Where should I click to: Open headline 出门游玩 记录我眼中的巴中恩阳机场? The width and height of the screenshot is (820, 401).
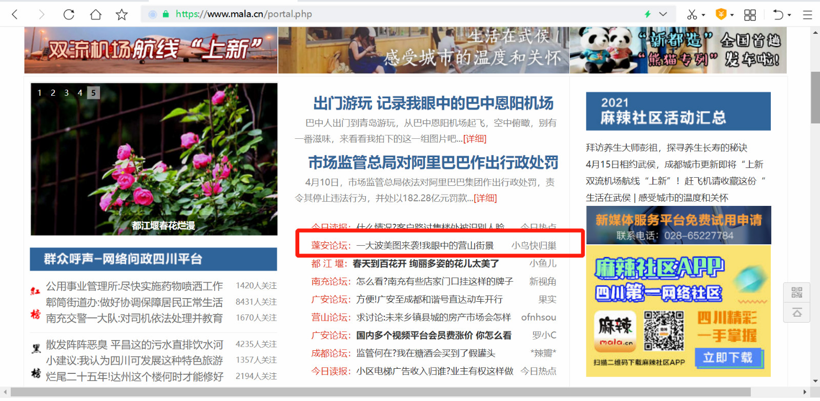click(433, 103)
